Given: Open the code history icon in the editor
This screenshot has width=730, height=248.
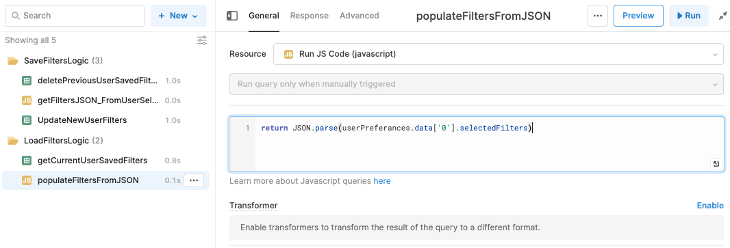Looking at the screenshot, I should coord(716,164).
